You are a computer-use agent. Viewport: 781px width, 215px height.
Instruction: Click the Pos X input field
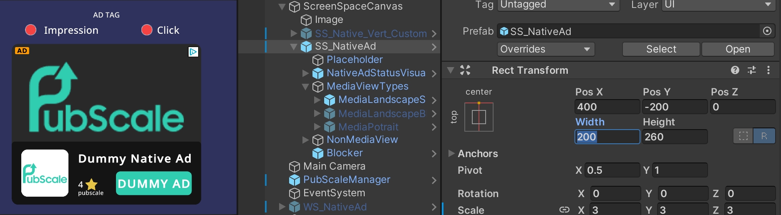(x=607, y=107)
